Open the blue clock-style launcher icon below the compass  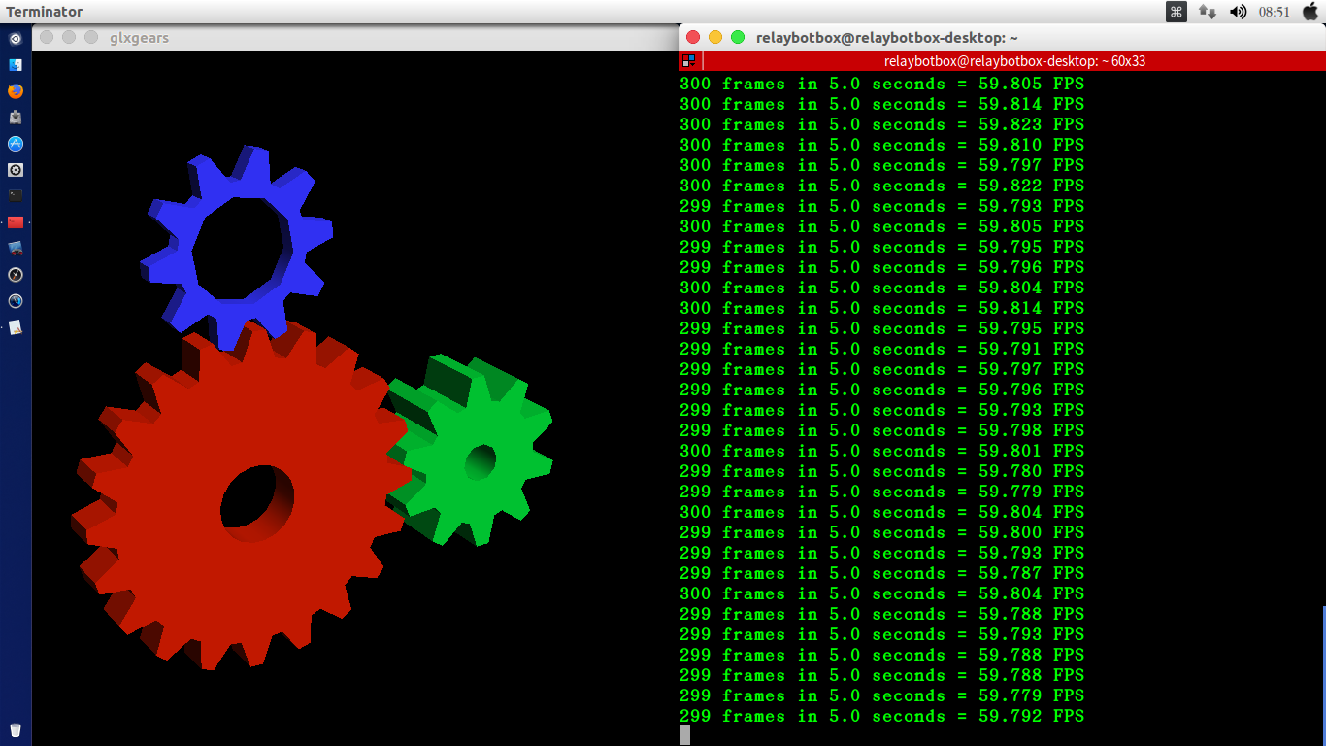[x=16, y=301]
